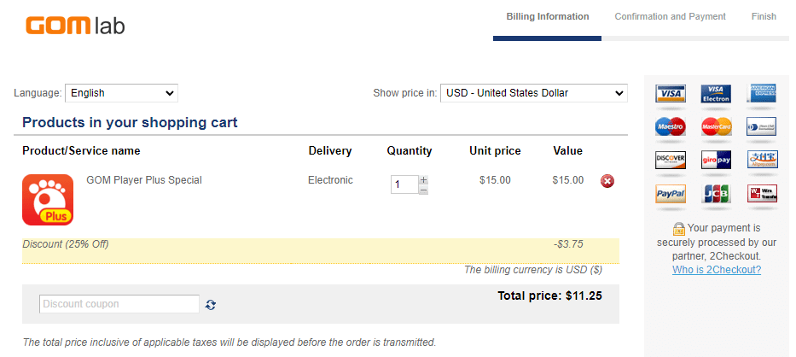The image size is (796, 357).
Task: Click the Maestro card icon
Action: 671,126
